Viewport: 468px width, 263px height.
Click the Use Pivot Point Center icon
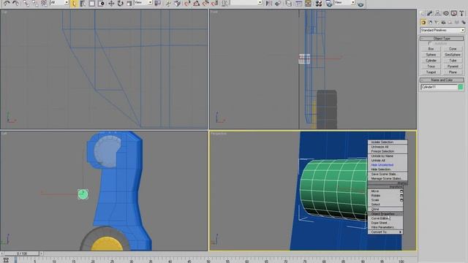(x=158, y=3)
